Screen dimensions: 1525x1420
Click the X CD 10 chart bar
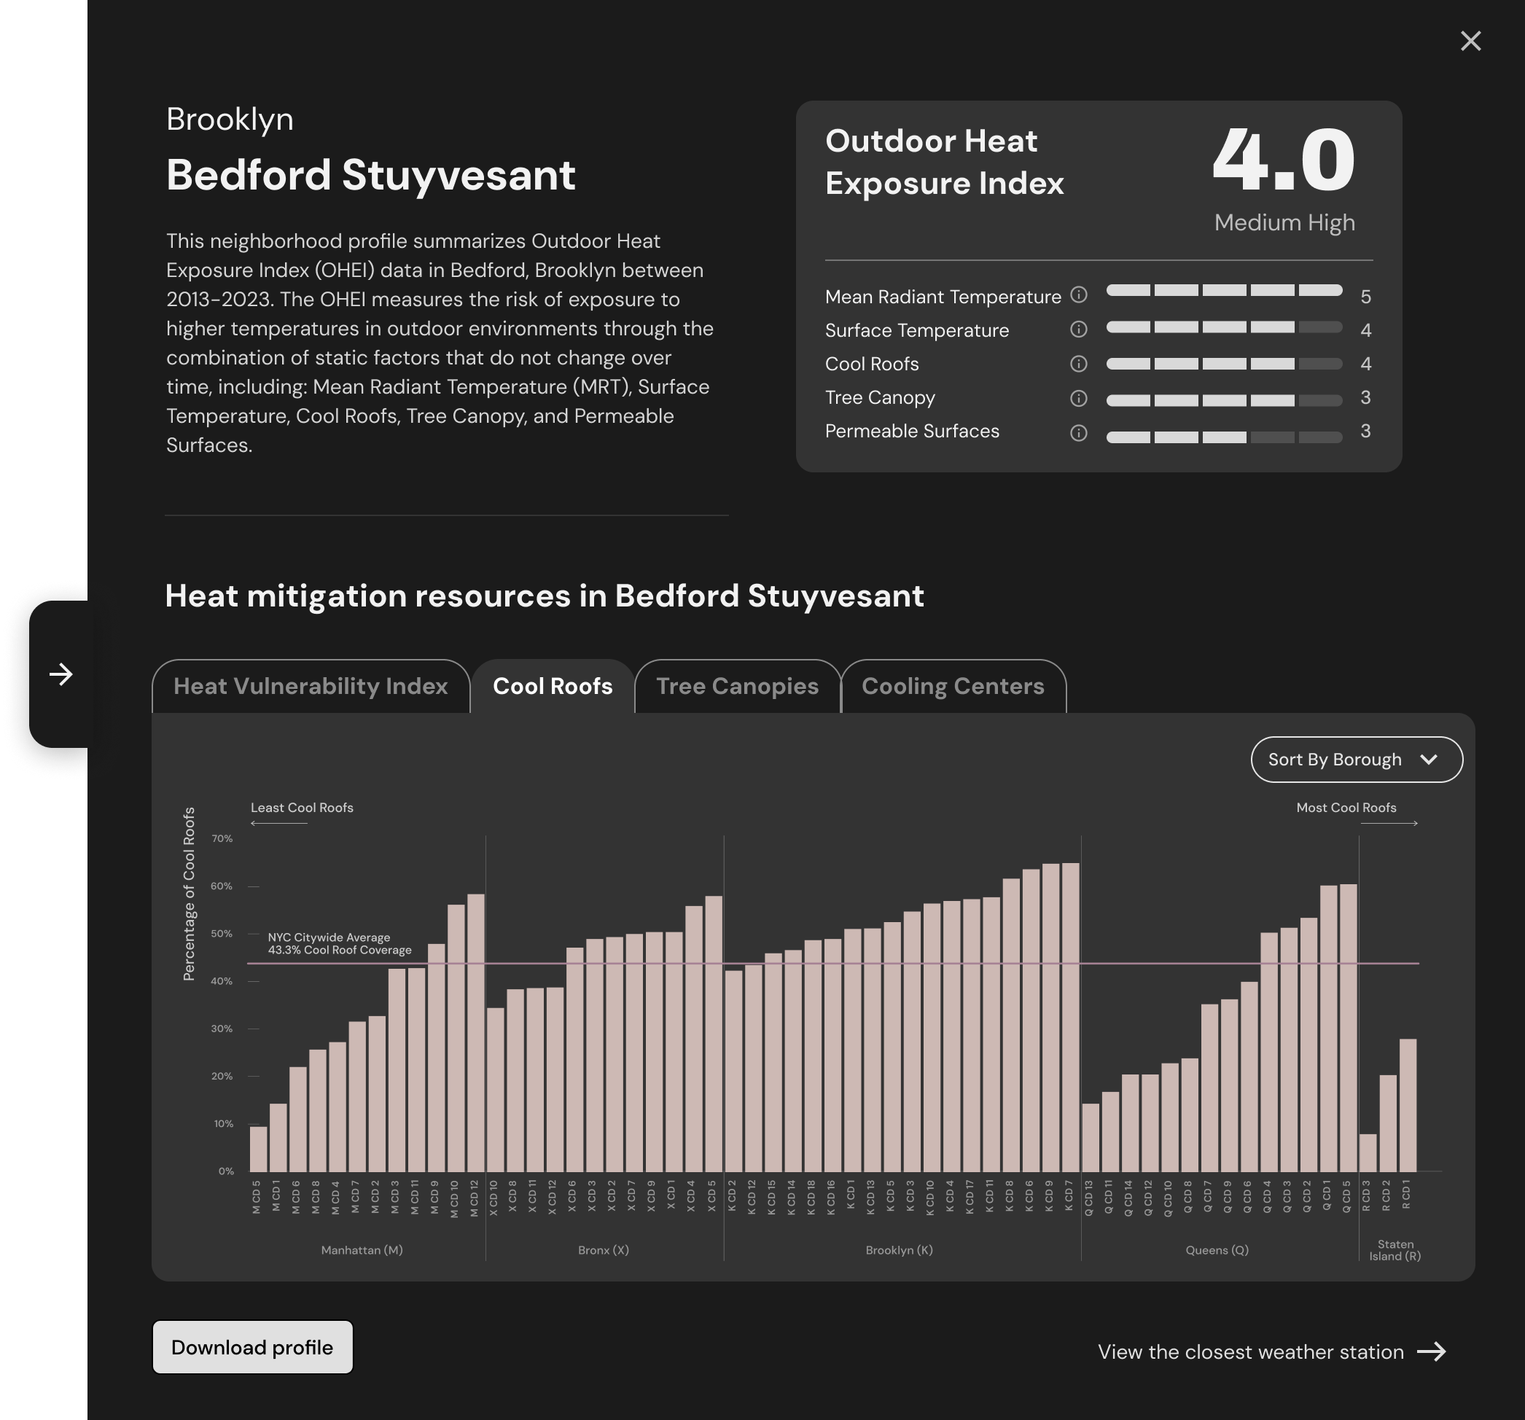[496, 1089]
